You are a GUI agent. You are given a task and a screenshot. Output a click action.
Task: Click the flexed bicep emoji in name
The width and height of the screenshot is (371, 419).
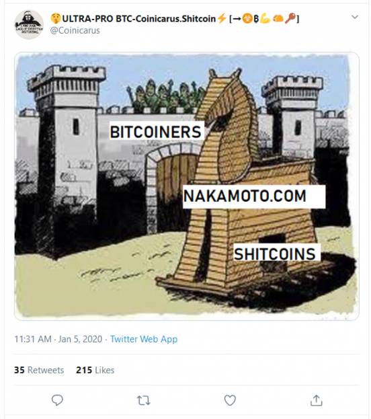265,19
